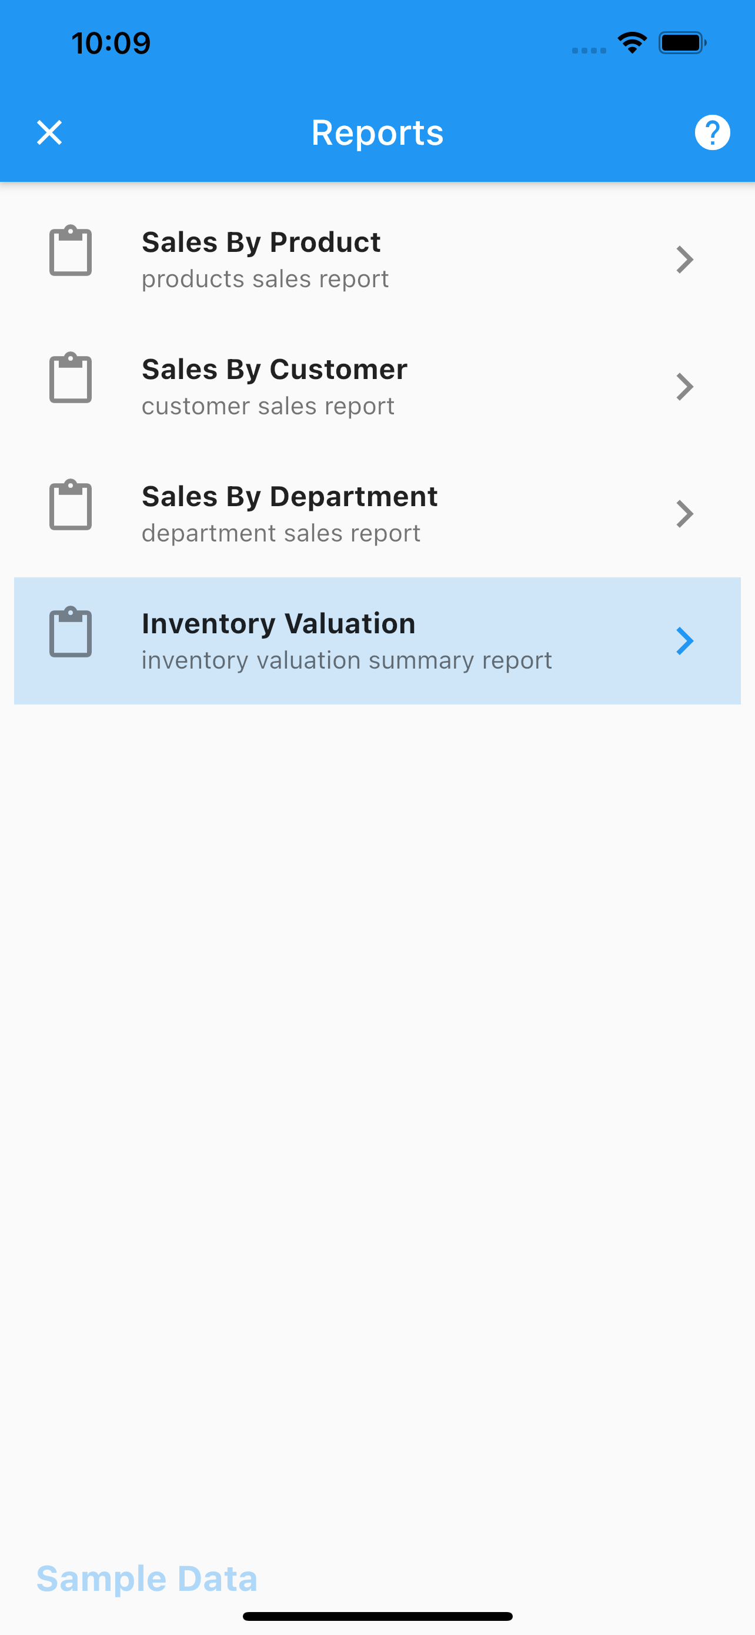Image resolution: width=755 pixels, height=1635 pixels.
Task: Click the Inventory Valuation clipboard icon
Action: [x=71, y=632]
